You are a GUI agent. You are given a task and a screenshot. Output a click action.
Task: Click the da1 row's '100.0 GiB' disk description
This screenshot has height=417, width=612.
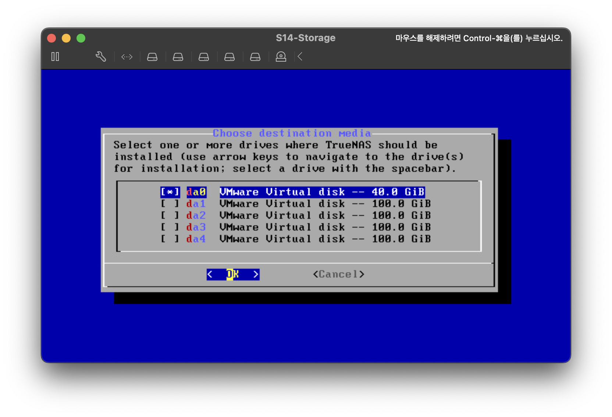[325, 204]
